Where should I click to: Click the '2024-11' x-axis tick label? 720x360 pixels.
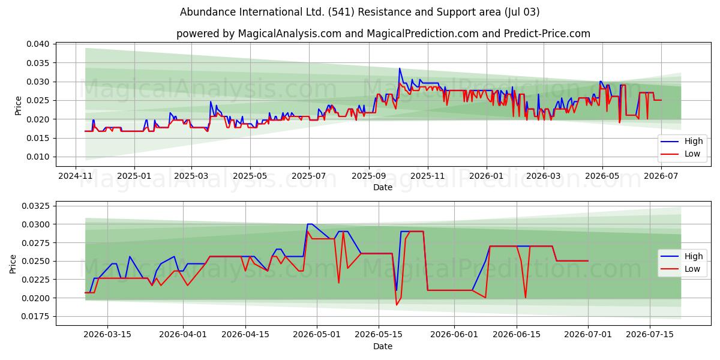(x=76, y=176)
